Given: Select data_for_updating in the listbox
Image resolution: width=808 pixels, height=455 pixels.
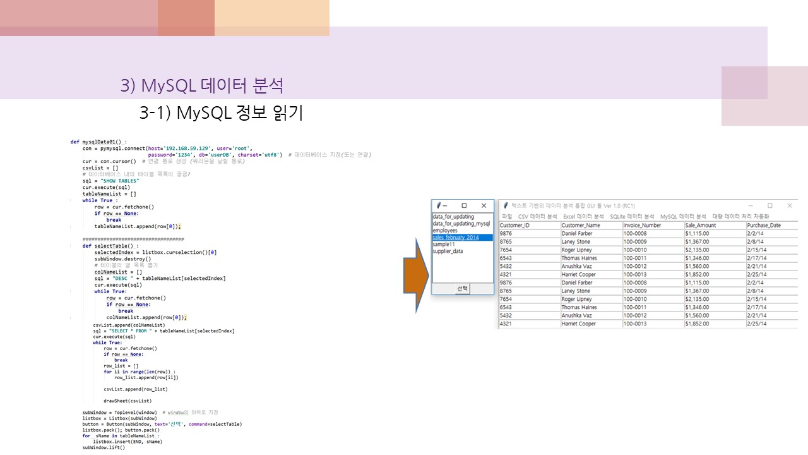Looking at the screenshot, I should pyautogui.click(x=452, y=216).
